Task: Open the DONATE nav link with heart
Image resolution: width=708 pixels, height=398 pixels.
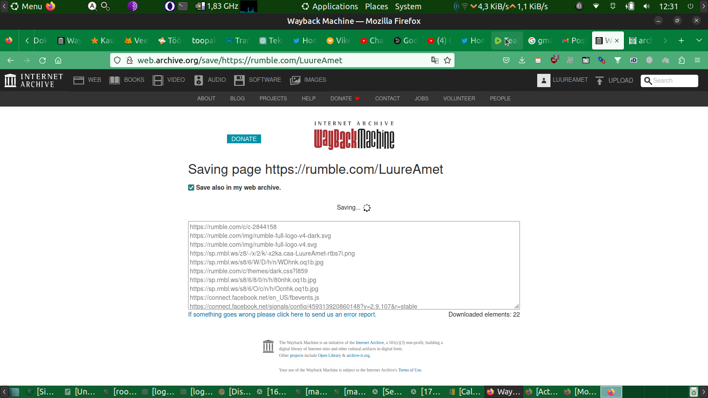Action: coord(345,99)
